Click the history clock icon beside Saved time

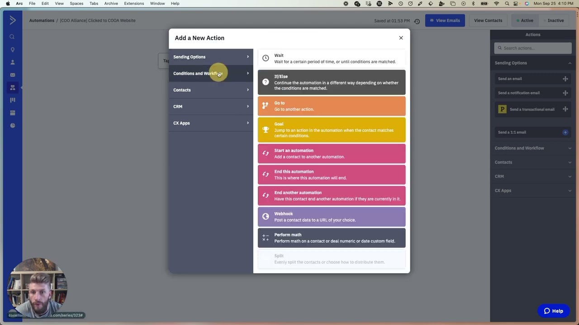pos(417,21)
